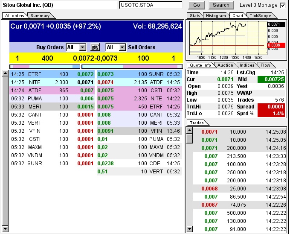Switch to the Summary tab
This screenshot has width=290, height=234.
pyautogui.click(x=40, y=16)
